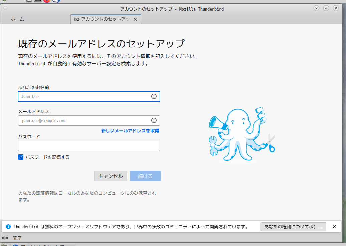346x246 pixels.
Task: Click the info icon in the email address field
Action: tap(154, 120)
